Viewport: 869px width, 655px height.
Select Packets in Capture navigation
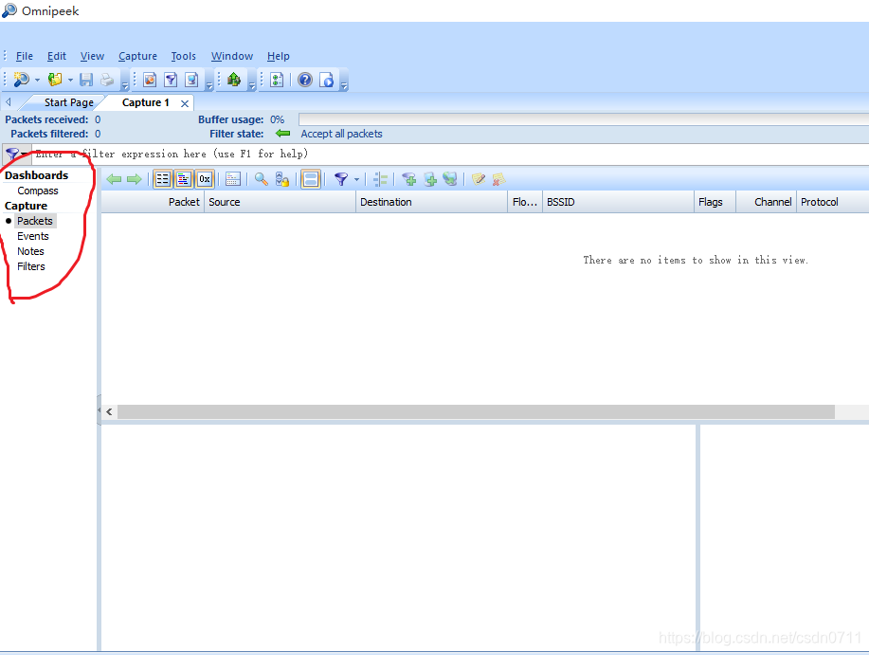35,221
